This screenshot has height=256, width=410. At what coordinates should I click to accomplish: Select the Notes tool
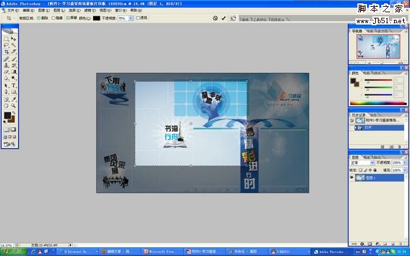[x=6, y=99]
